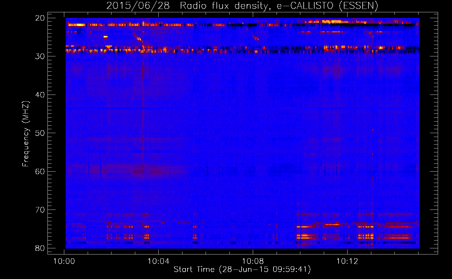Screen dimensions: 452x279
Task: Click the frequency tick label '70'
Action: click(x=40, y=210)
